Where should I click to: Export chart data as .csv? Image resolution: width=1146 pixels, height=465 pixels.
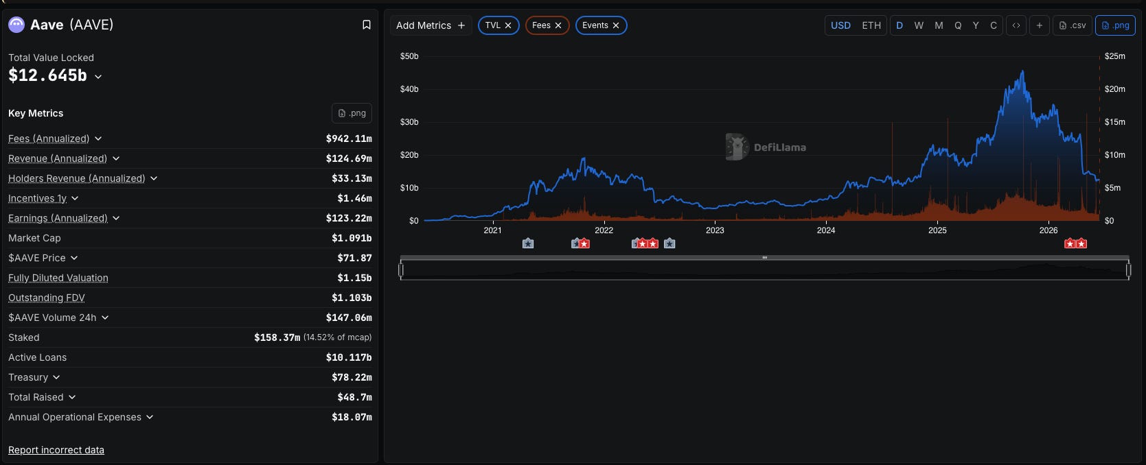point(1073,25)
